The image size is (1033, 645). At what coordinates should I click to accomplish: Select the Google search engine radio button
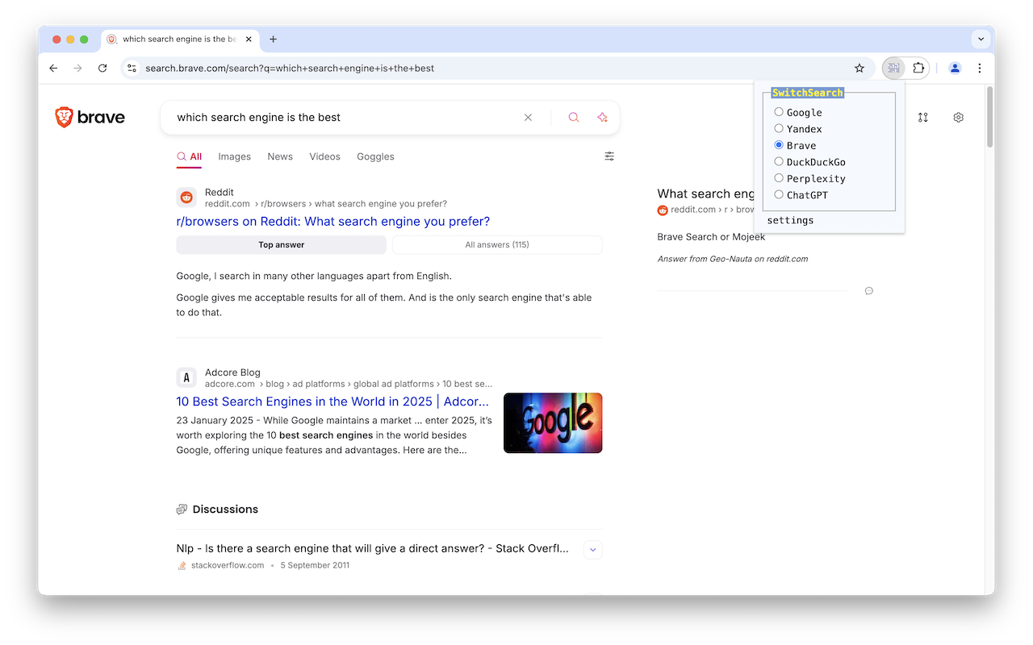[x=778, y=112]
